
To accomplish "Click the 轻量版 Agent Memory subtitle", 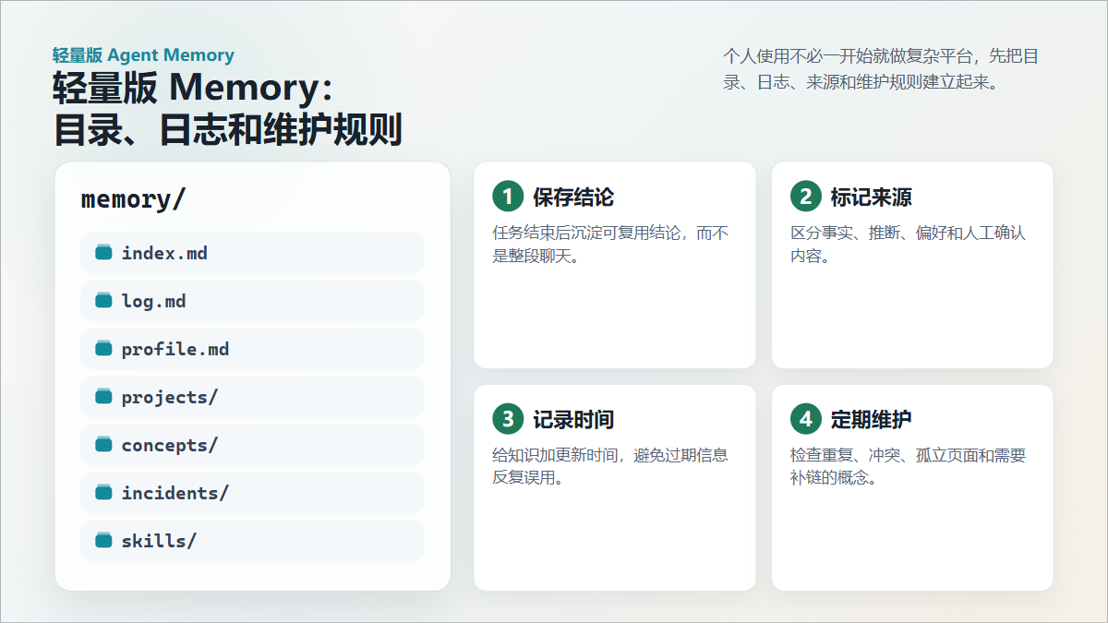I will coord(144,55).
